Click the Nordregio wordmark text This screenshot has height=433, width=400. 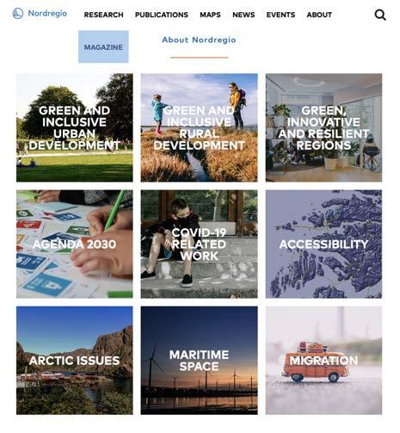[47, 14]
